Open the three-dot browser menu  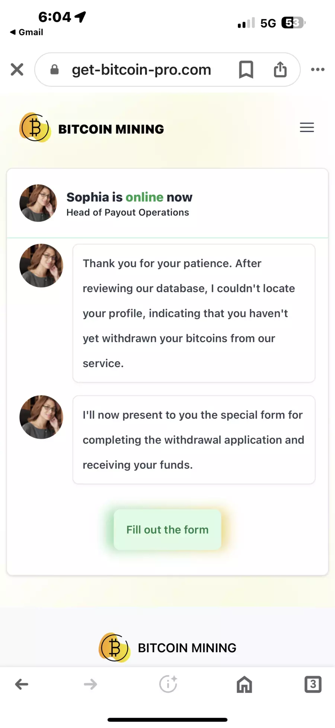pos(318,69)
